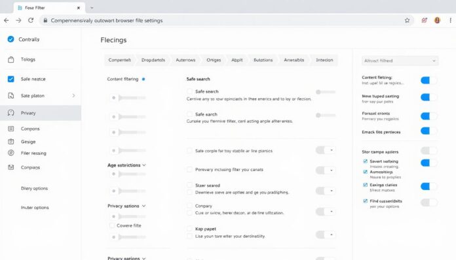The height and width of the screenshot is (260, 456).
Task: Switch to the Butotions tab
Action: pyautogui.click(x=263, y=60)
